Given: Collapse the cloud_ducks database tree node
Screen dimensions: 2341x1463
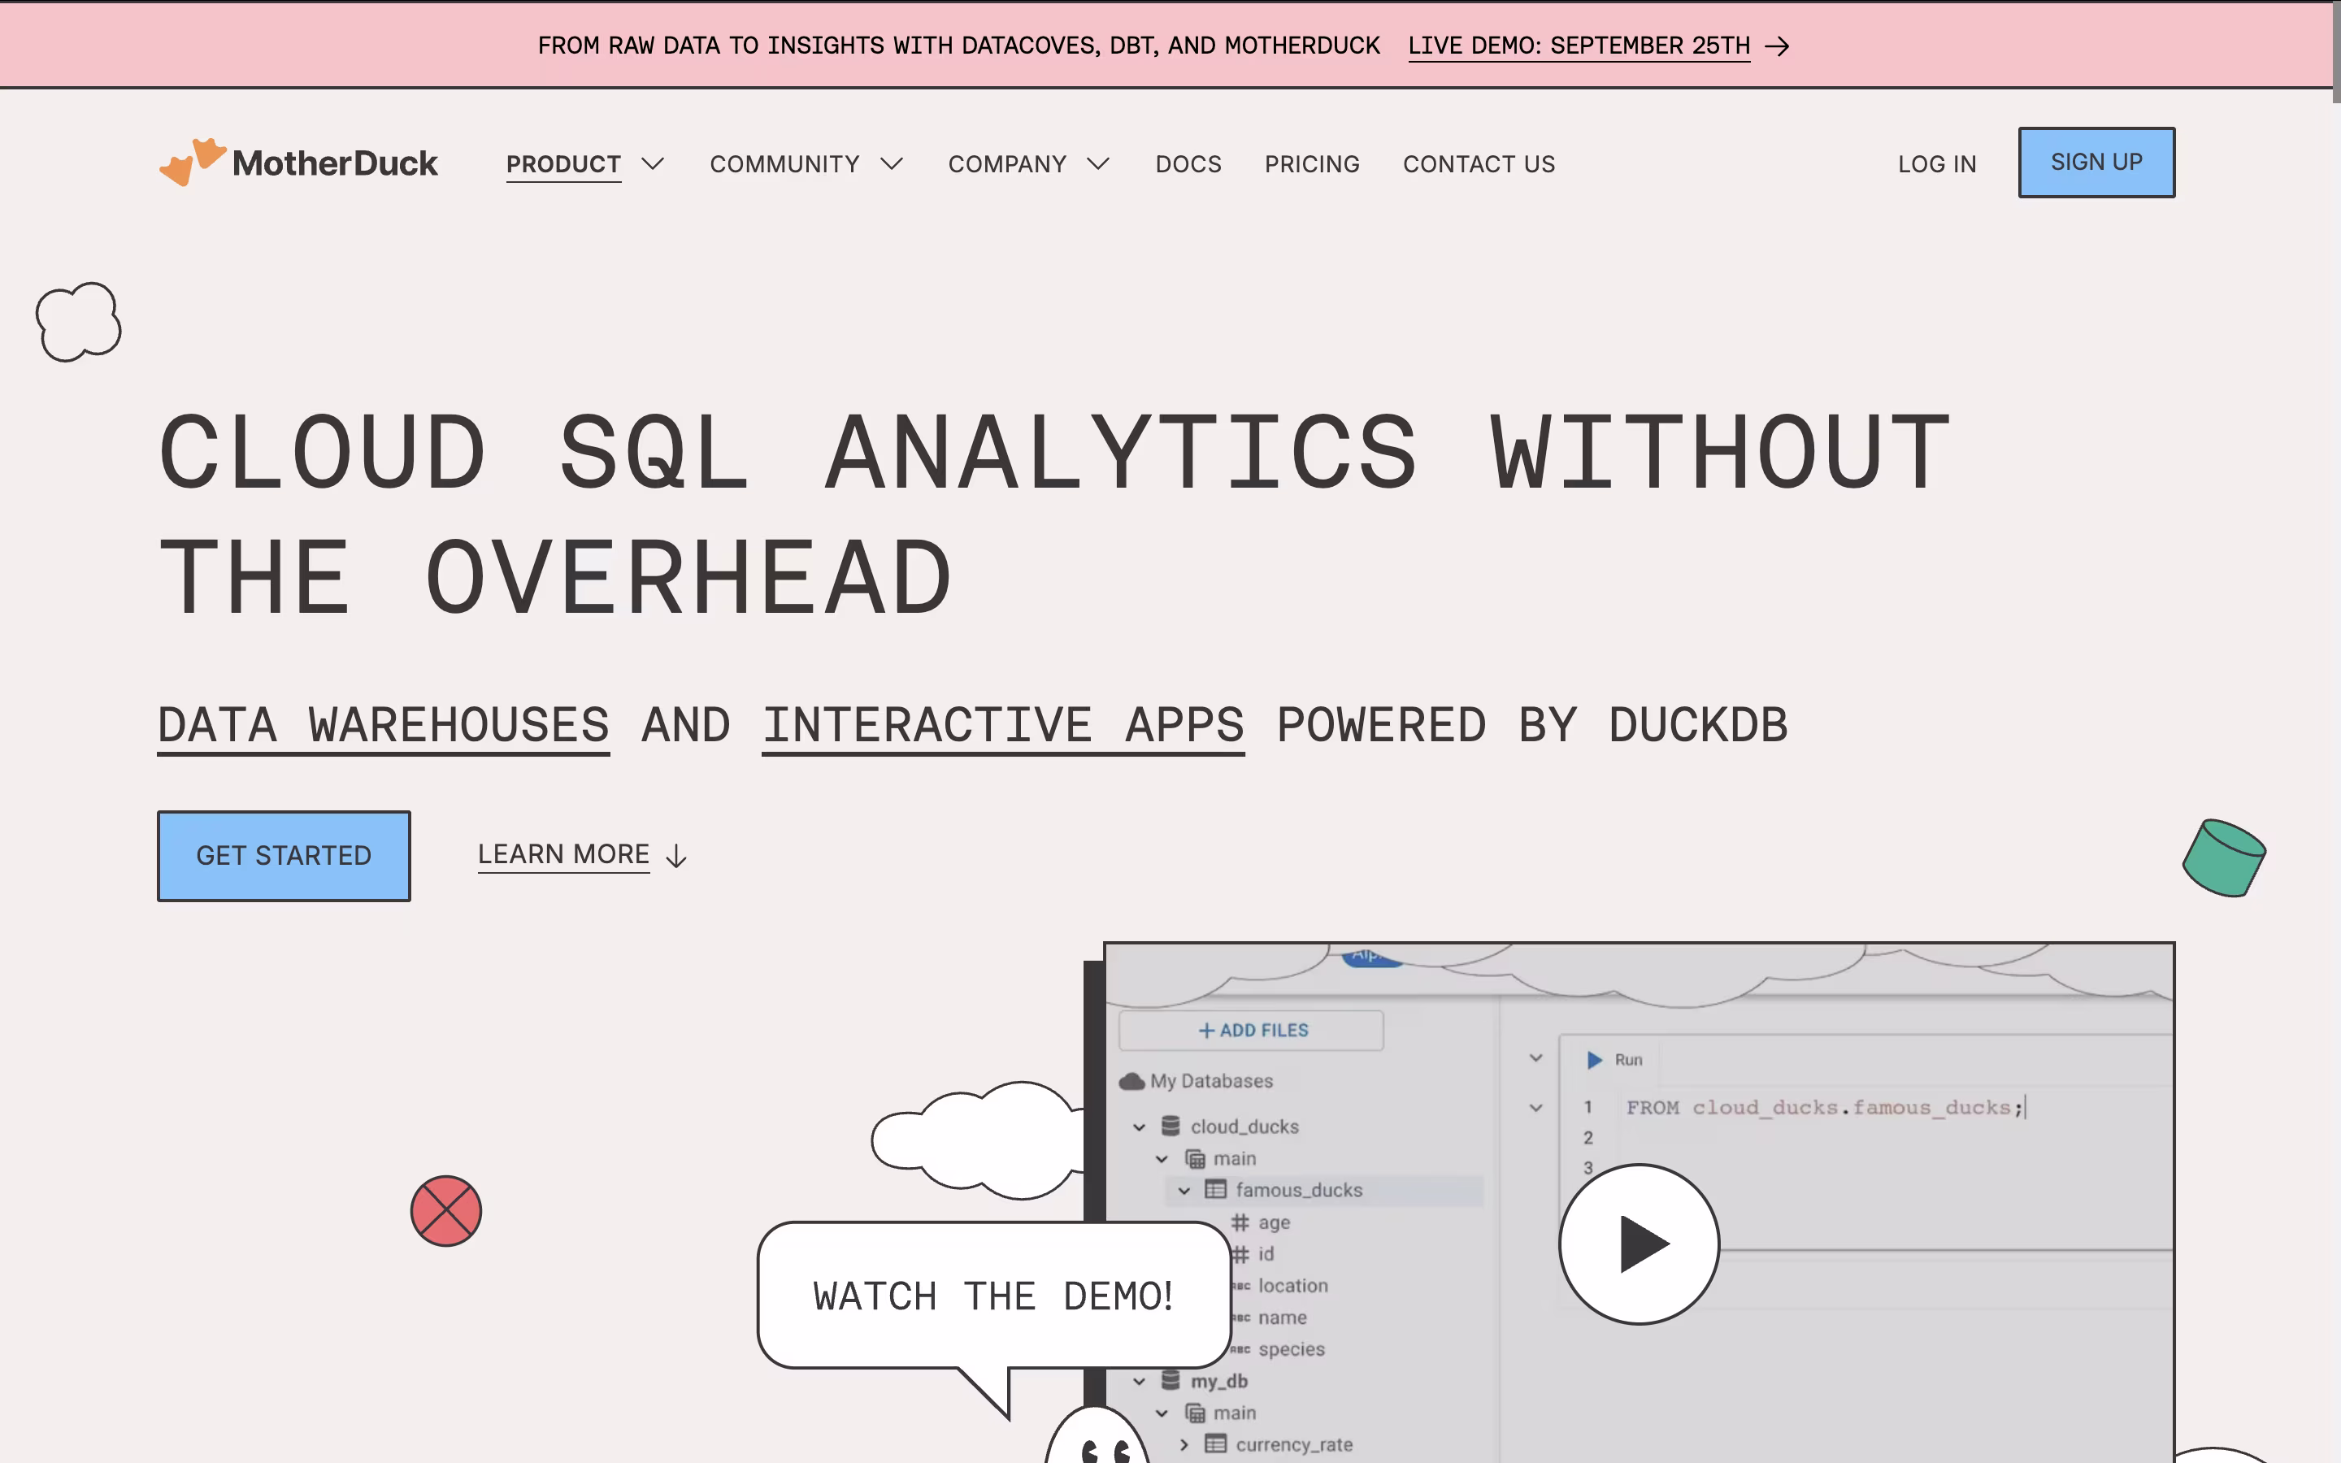Looking at the screenshot, I should point(1140,1127).
